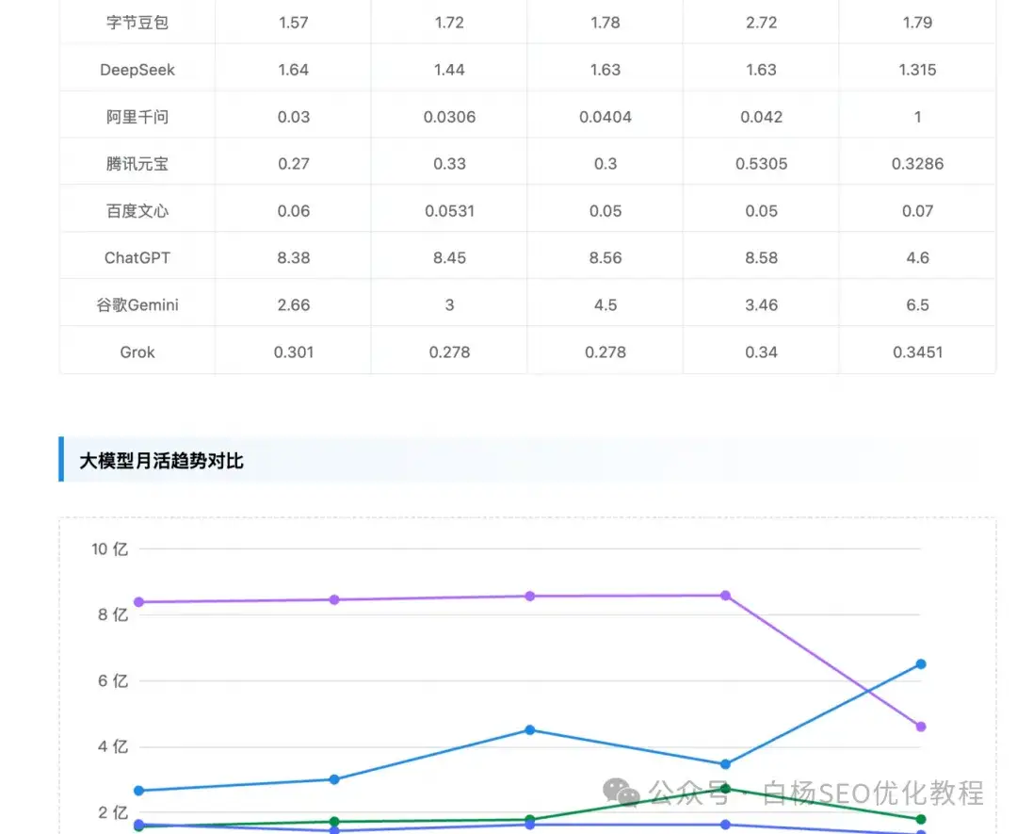Select value 1.79 in 字节豆包 row

click(917, 23)
